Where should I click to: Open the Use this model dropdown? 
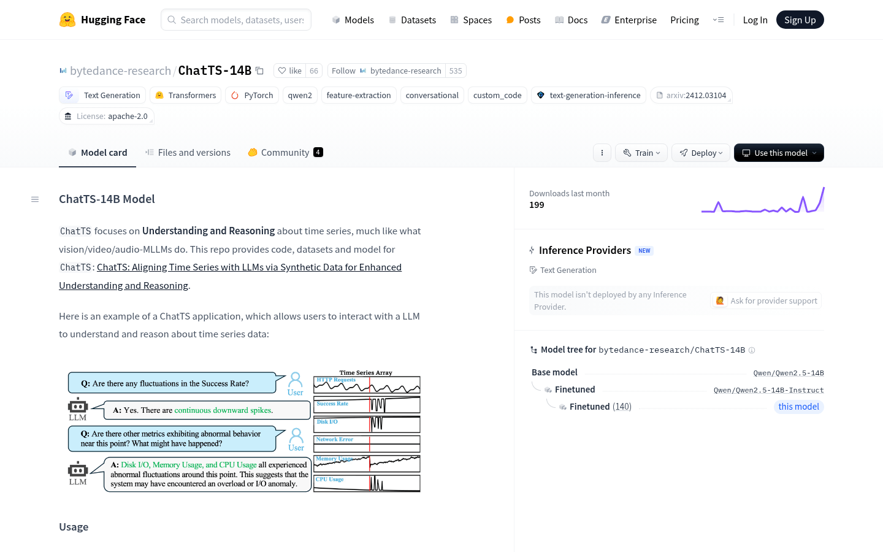(779, 153)
